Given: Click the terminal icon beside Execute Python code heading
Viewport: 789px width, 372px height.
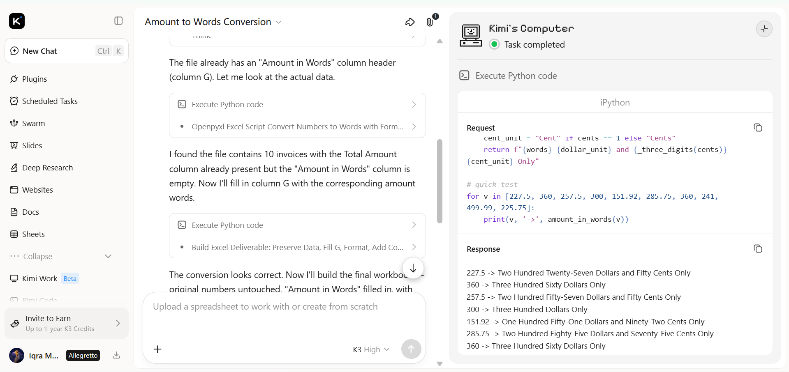Looking at the screenshot, I should click(464, 75).
